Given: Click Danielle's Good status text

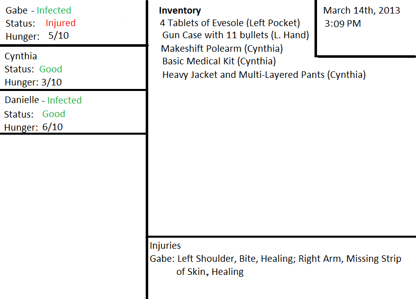Looking at the screenshot, I should click(x=54, y=114).
